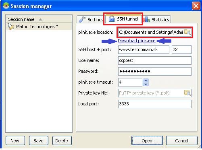Click the Open button
The image size is (202, 150).
147,141
